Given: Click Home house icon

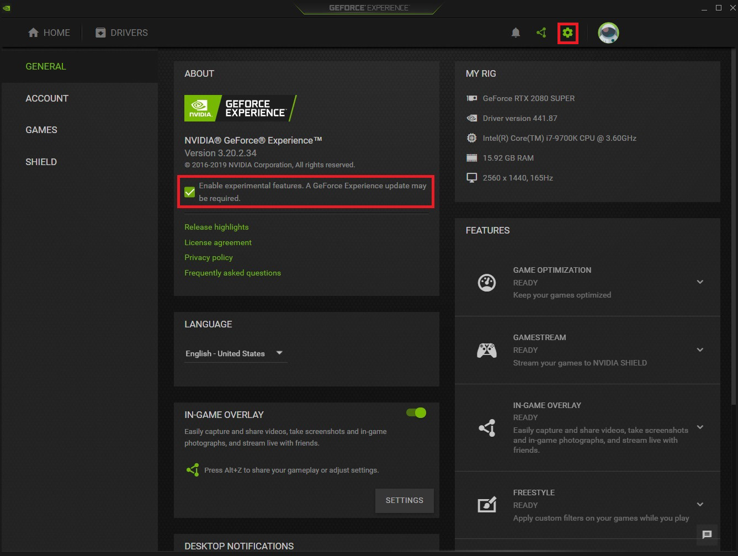Looking at the screenshot, I should (34, 33).
